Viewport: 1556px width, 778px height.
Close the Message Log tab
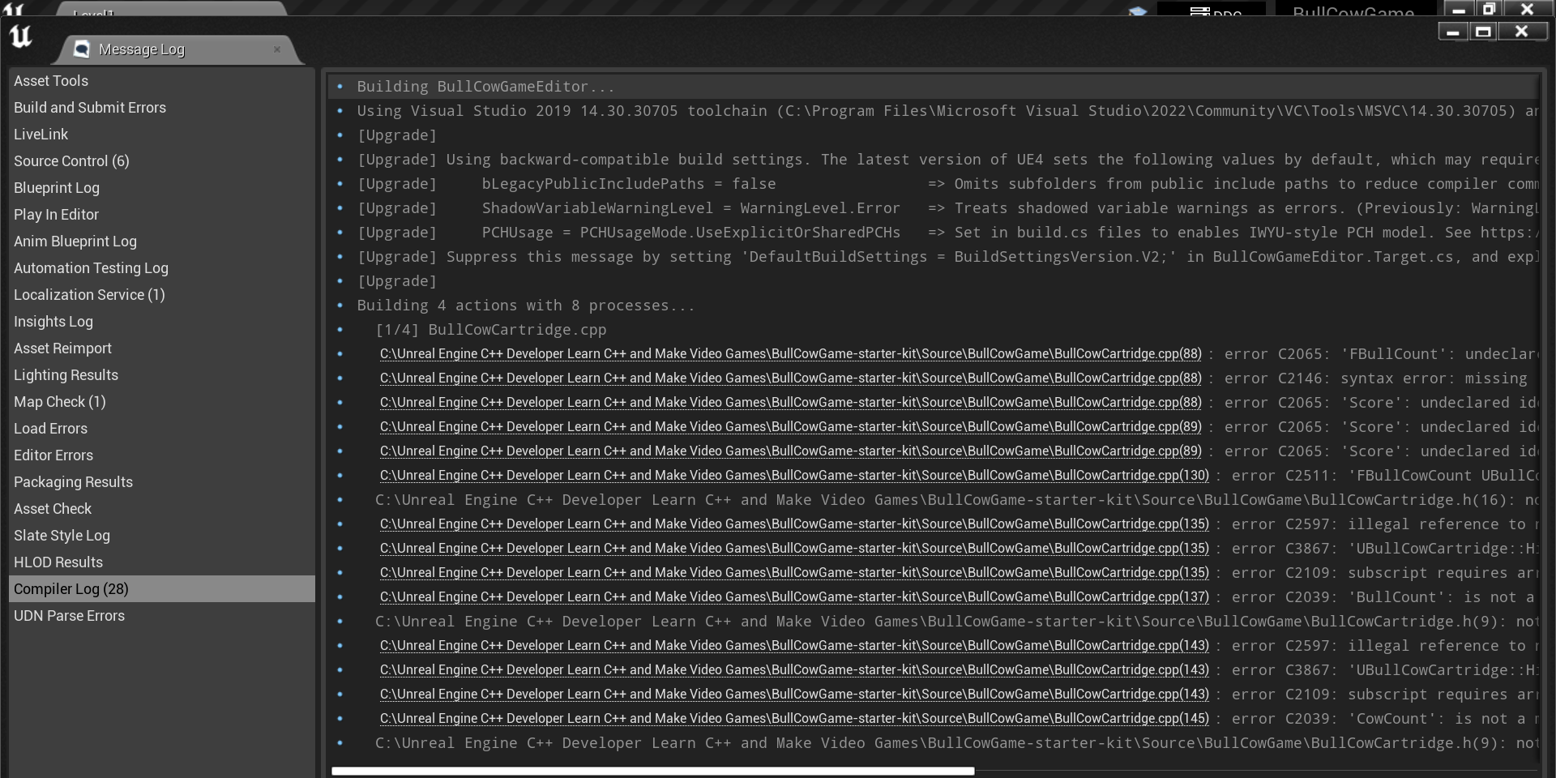click(277, 50)
